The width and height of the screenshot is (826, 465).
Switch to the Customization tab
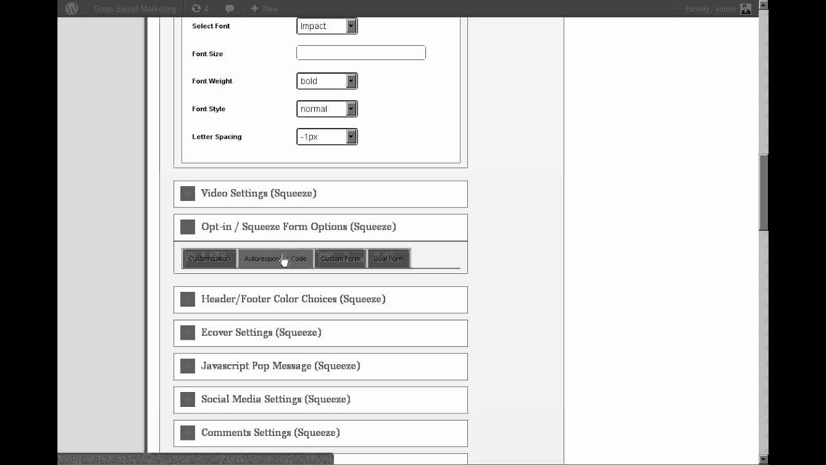click(x=209, y=258)
